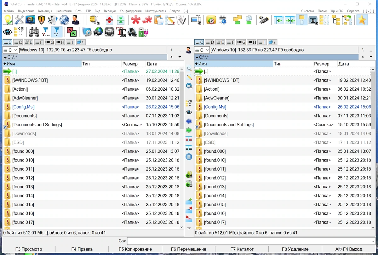The width and height of the screenshot is (378, 255).
Task: Click the light bulb icon in toolbar
Action: pos(8,20)
